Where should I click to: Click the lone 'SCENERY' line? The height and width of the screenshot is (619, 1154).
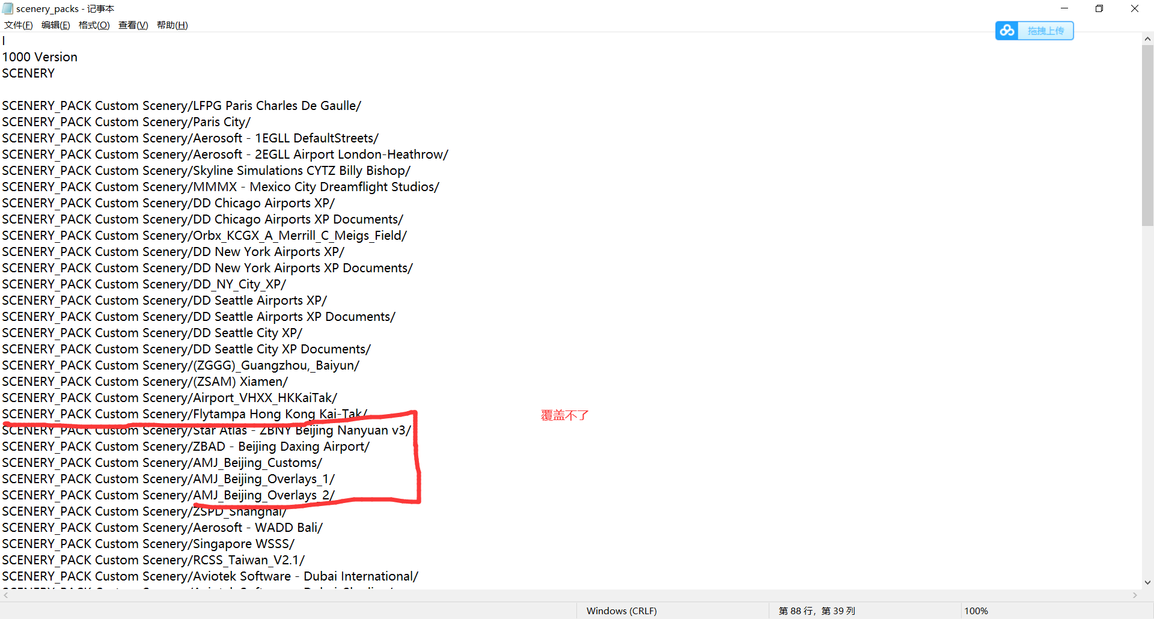click(28, 73)
